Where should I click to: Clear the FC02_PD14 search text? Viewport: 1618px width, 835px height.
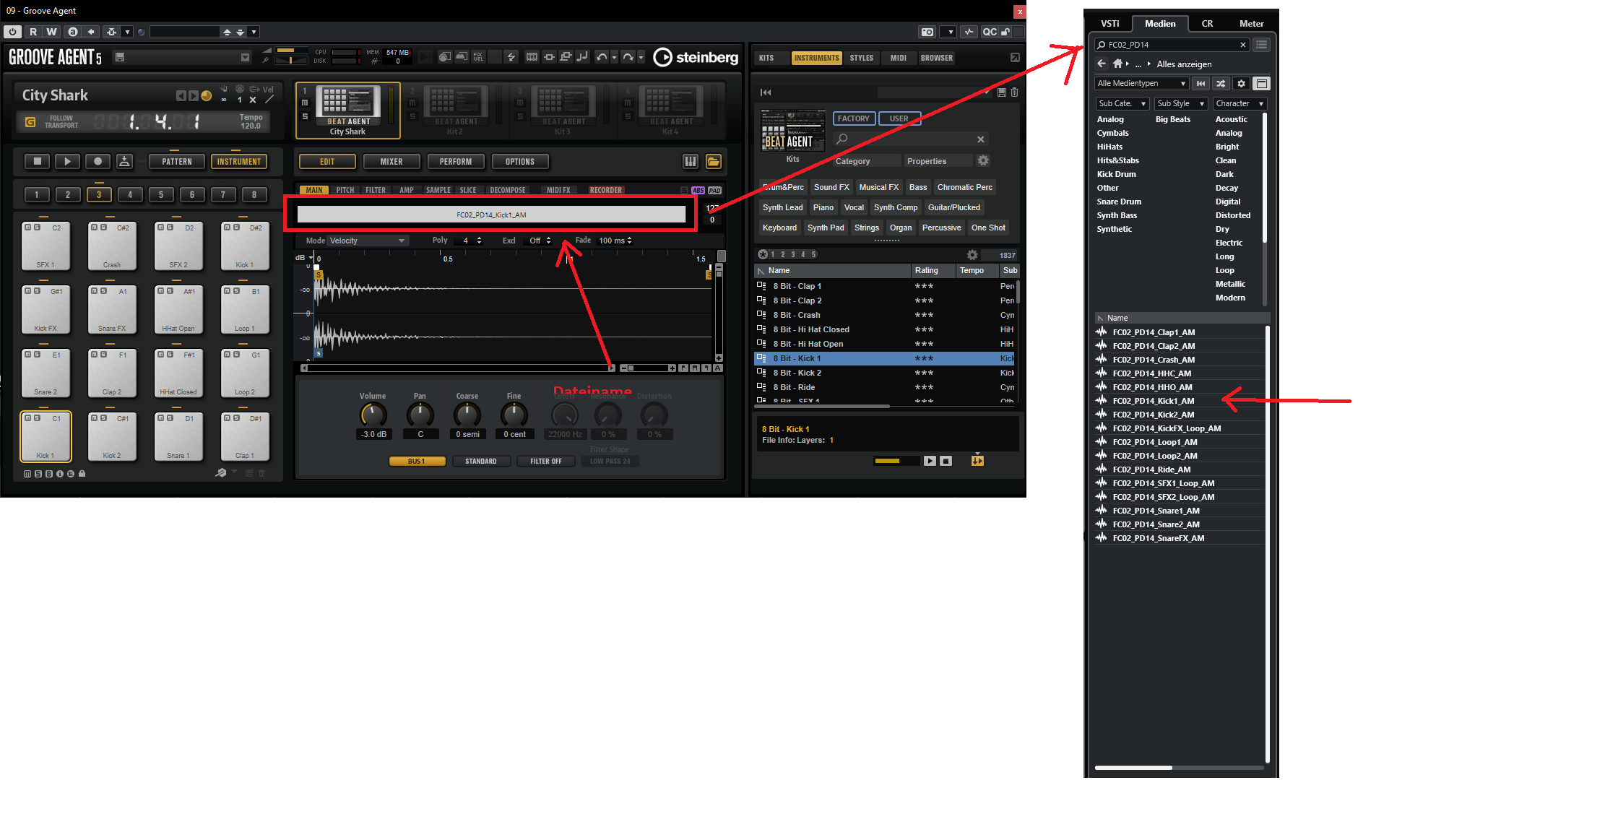[x=1242, y=45]
